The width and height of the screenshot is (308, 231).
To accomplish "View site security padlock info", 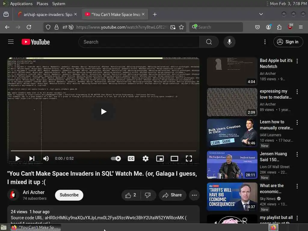I will (x=56, y=27).
